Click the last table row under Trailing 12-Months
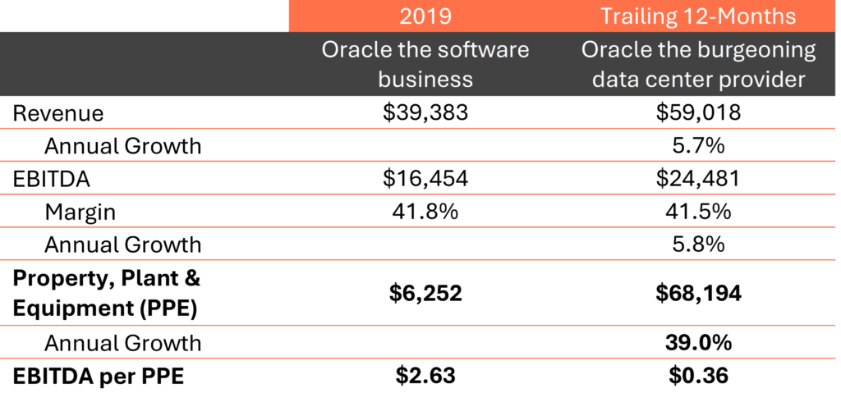This screenshot has height=393, width=841. (x=698, y=375)
